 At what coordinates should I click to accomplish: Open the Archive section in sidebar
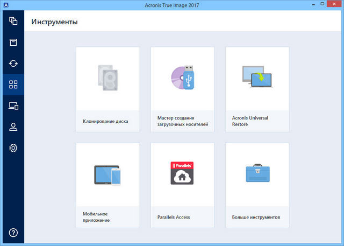click(x=13, y=43)
